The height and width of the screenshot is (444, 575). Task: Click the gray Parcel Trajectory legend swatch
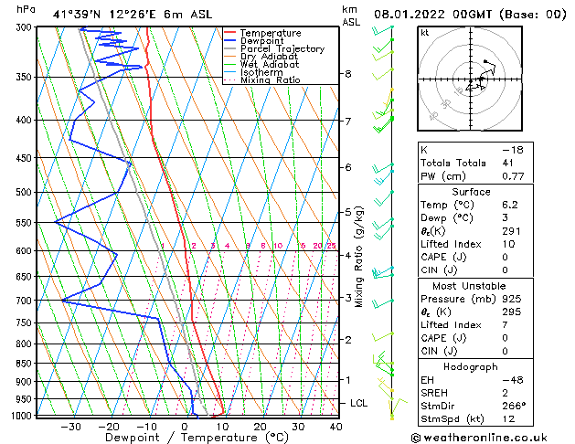click(x=230, y=48)
